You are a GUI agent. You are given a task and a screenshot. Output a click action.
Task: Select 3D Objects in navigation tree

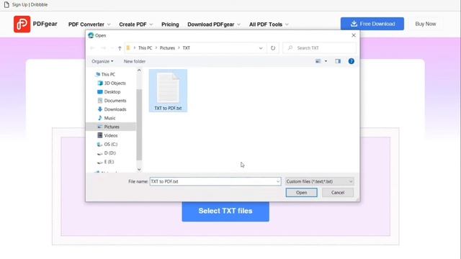click(112, 83)
